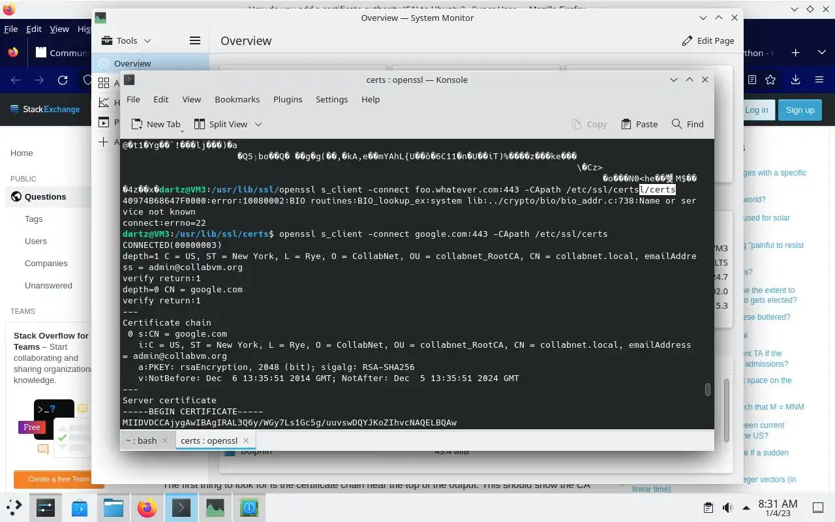This screenshot has width=835, height=522.
Task: Click Firefox back arrow
Action: tap(16, 80)
